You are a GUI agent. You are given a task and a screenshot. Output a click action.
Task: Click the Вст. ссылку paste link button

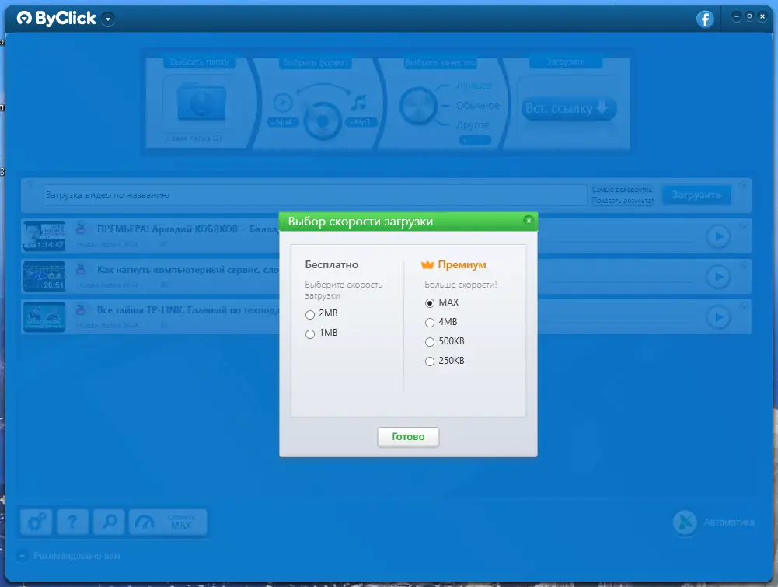coord(569,108)
